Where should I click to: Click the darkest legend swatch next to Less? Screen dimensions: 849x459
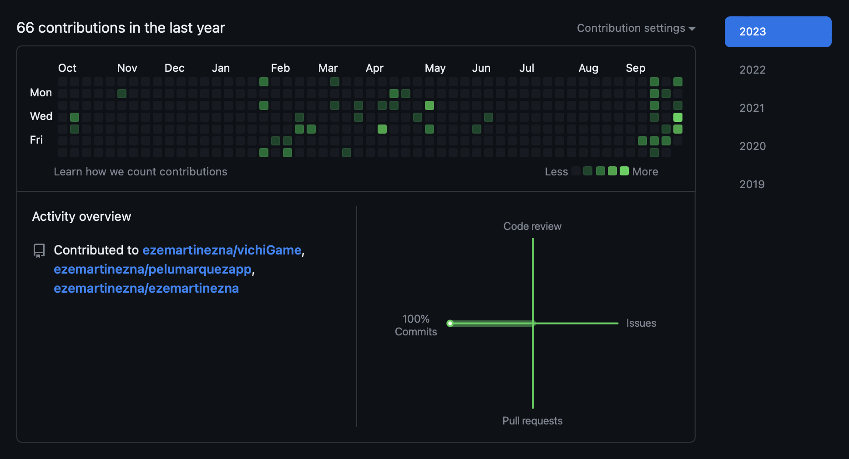pyautogui.click(x=576, y=171)
